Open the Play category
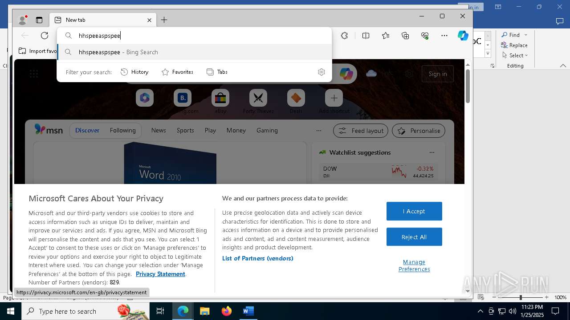Viewport: 570px width, 320px height. click(x=210, y=131)
